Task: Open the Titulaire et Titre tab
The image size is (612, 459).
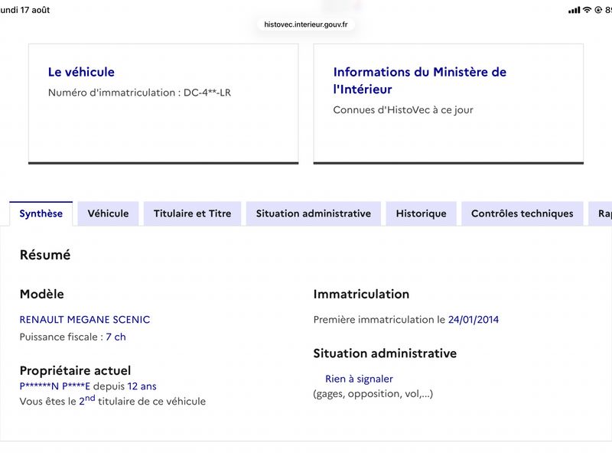Action: [193, 213]
